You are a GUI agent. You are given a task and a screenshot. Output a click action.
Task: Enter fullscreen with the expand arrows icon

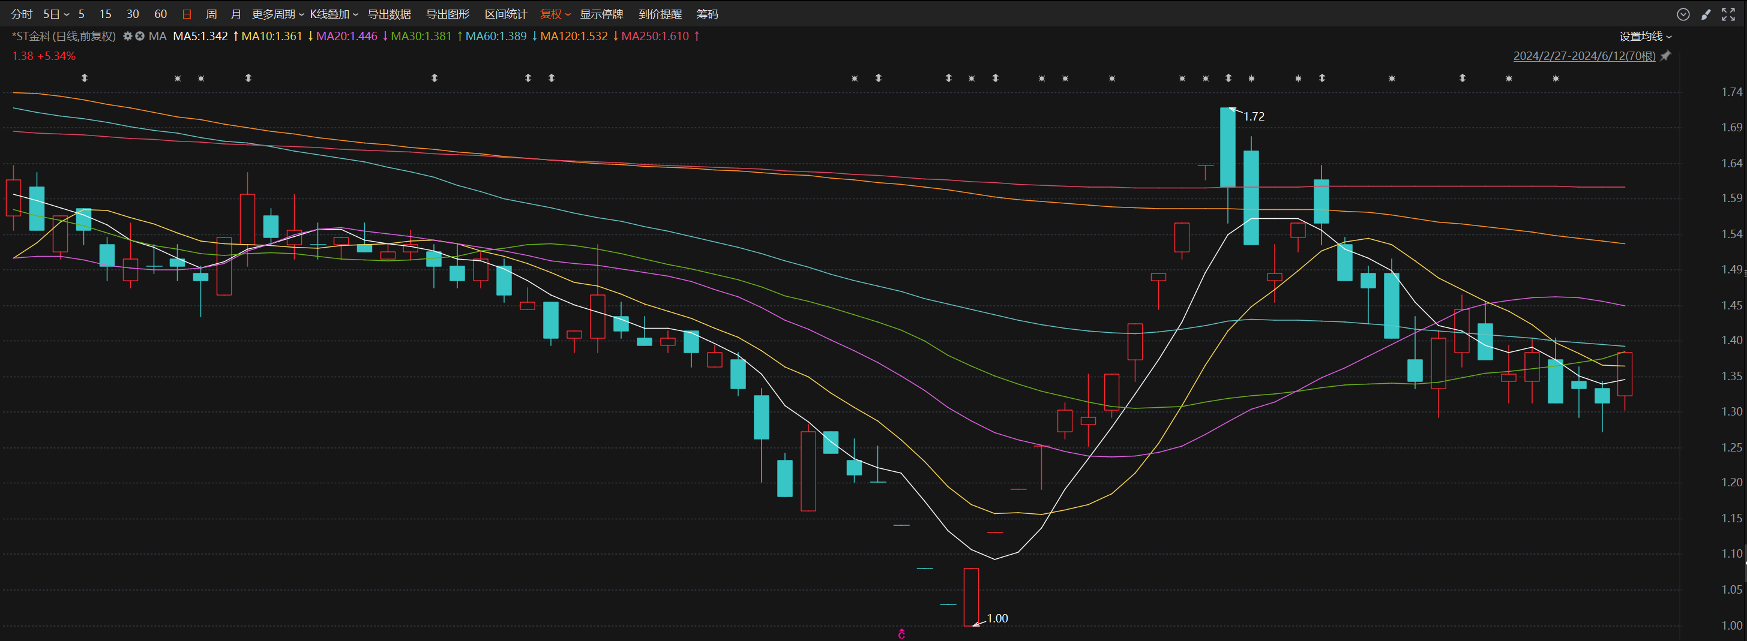pyautogui.click(x=1728, y=14)
